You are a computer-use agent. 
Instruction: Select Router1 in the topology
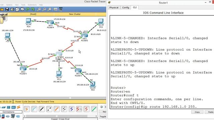point(59,54)
